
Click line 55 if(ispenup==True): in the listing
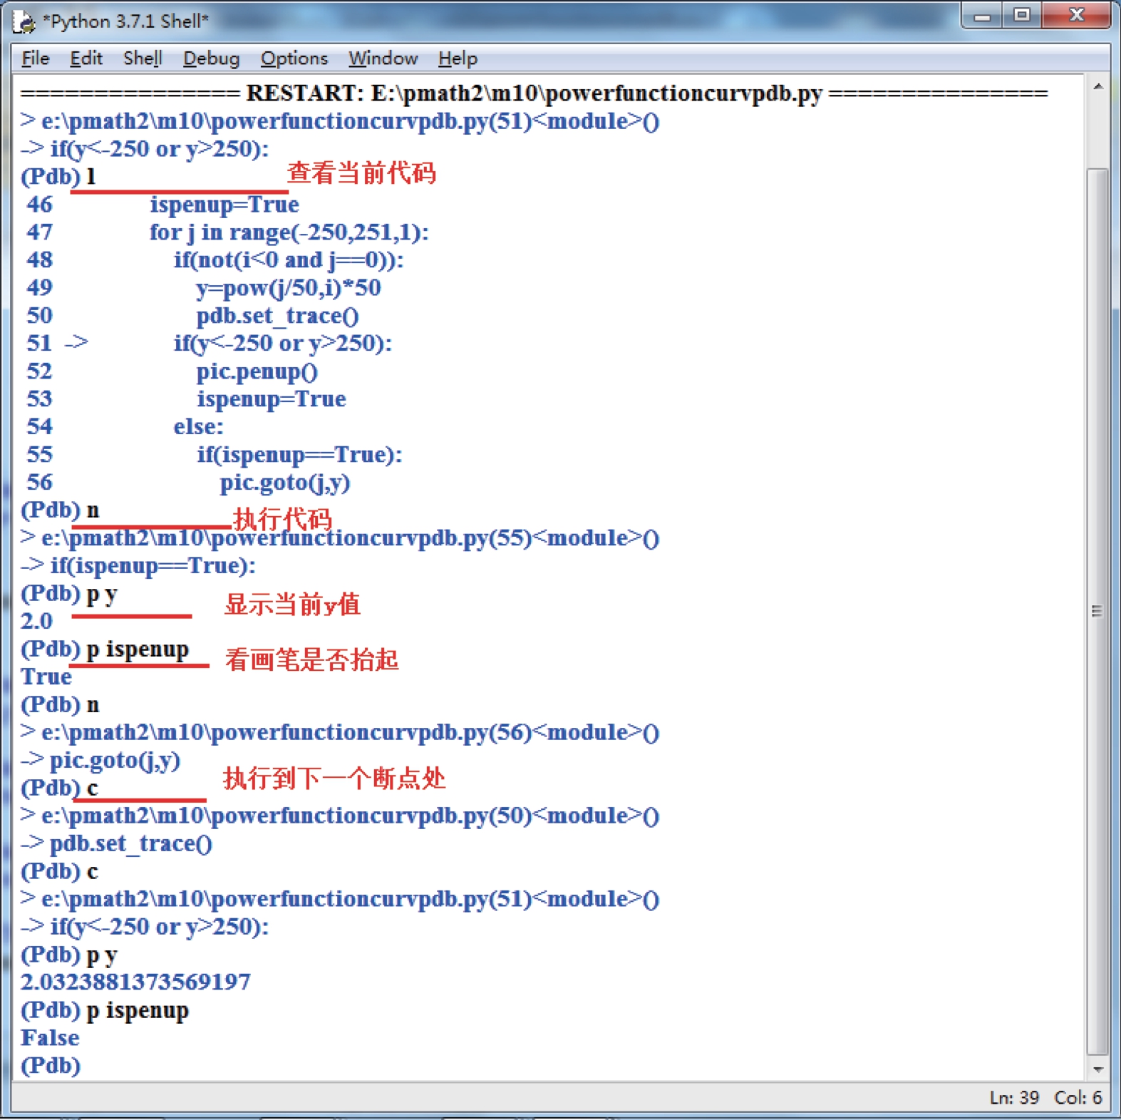pos(214,455)
